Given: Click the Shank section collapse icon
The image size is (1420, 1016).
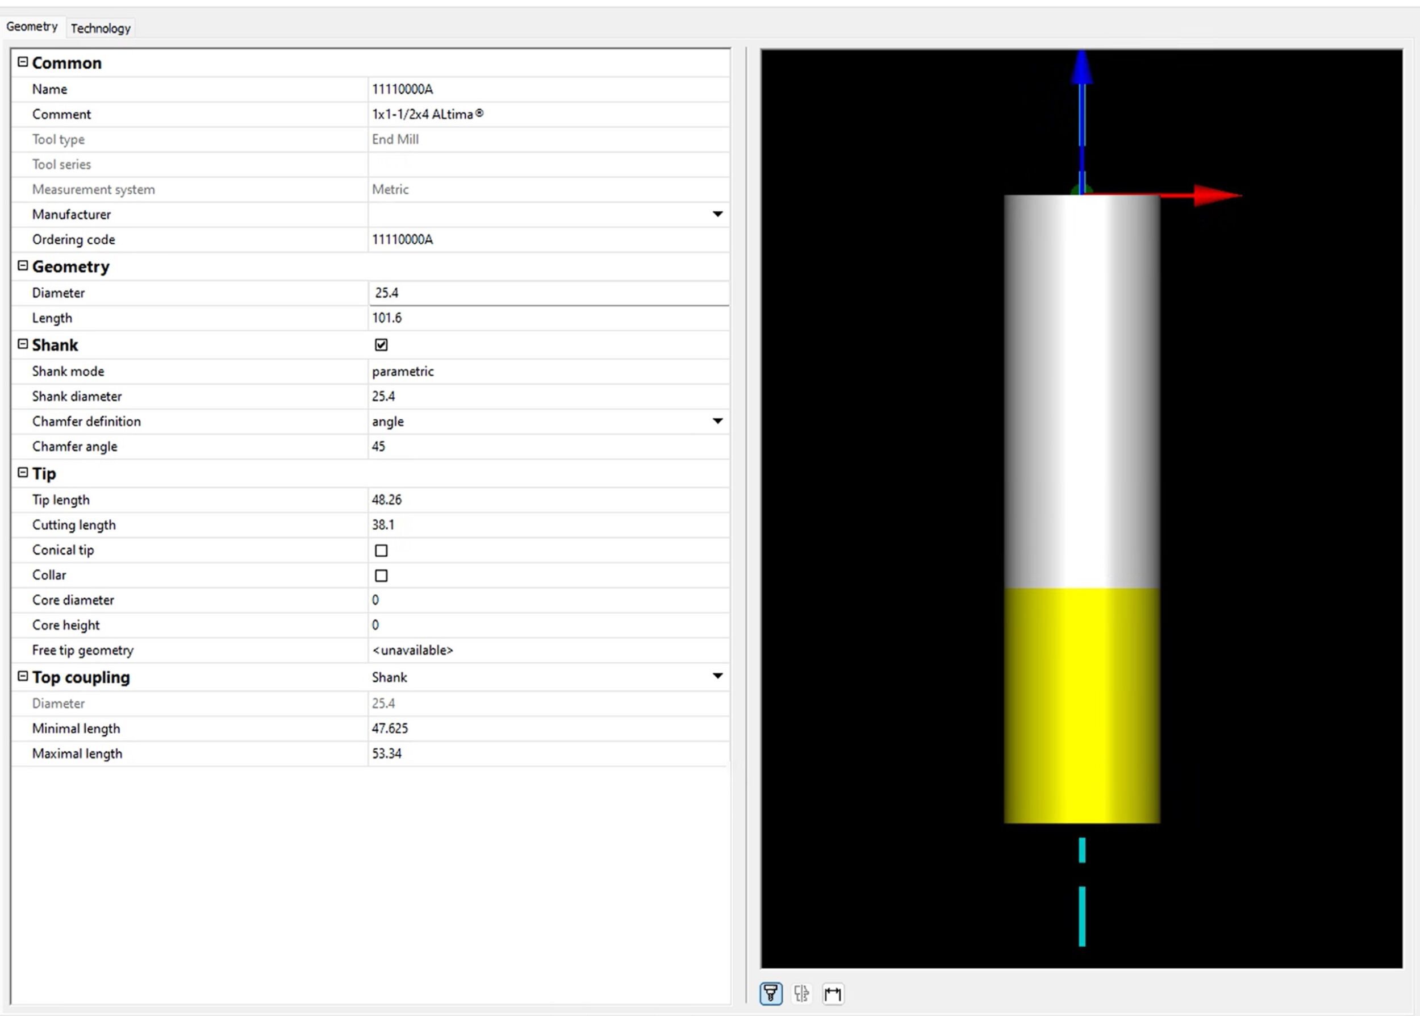Looking at the screenshot, I should (x=23, y=344).
